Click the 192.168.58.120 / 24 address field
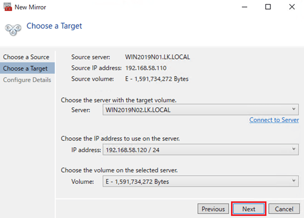304x218 pixels. pos(201,149)
